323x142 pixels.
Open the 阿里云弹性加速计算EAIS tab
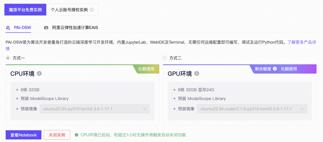click(75, 28)
